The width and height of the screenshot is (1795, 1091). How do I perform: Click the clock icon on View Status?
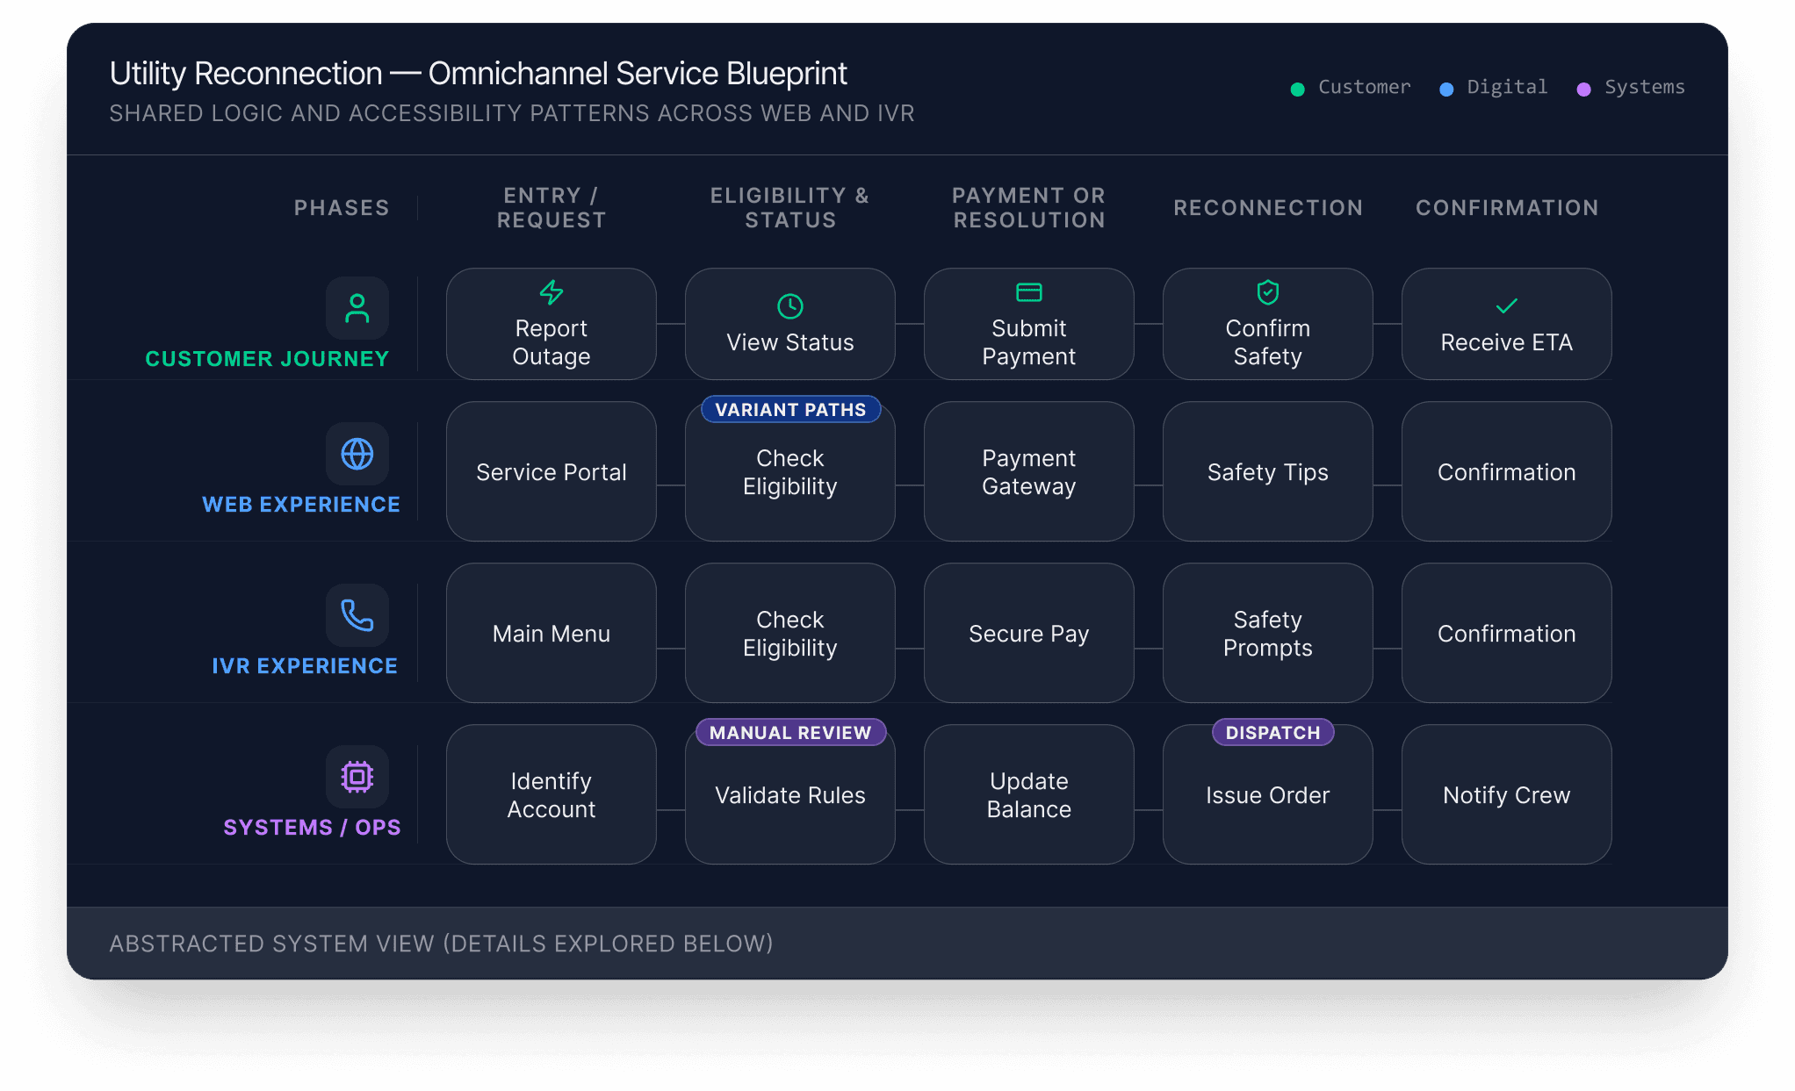[x=789, y=306]
